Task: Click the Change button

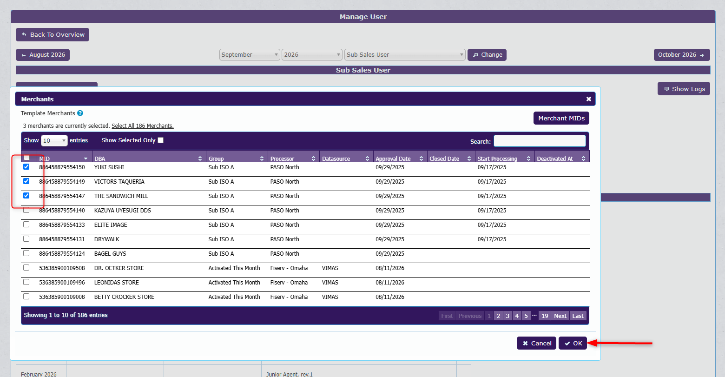Action: tap(487, 55)
